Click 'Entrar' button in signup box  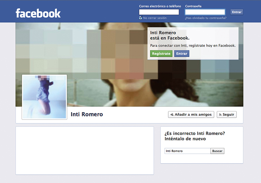[x=182, y=54]
